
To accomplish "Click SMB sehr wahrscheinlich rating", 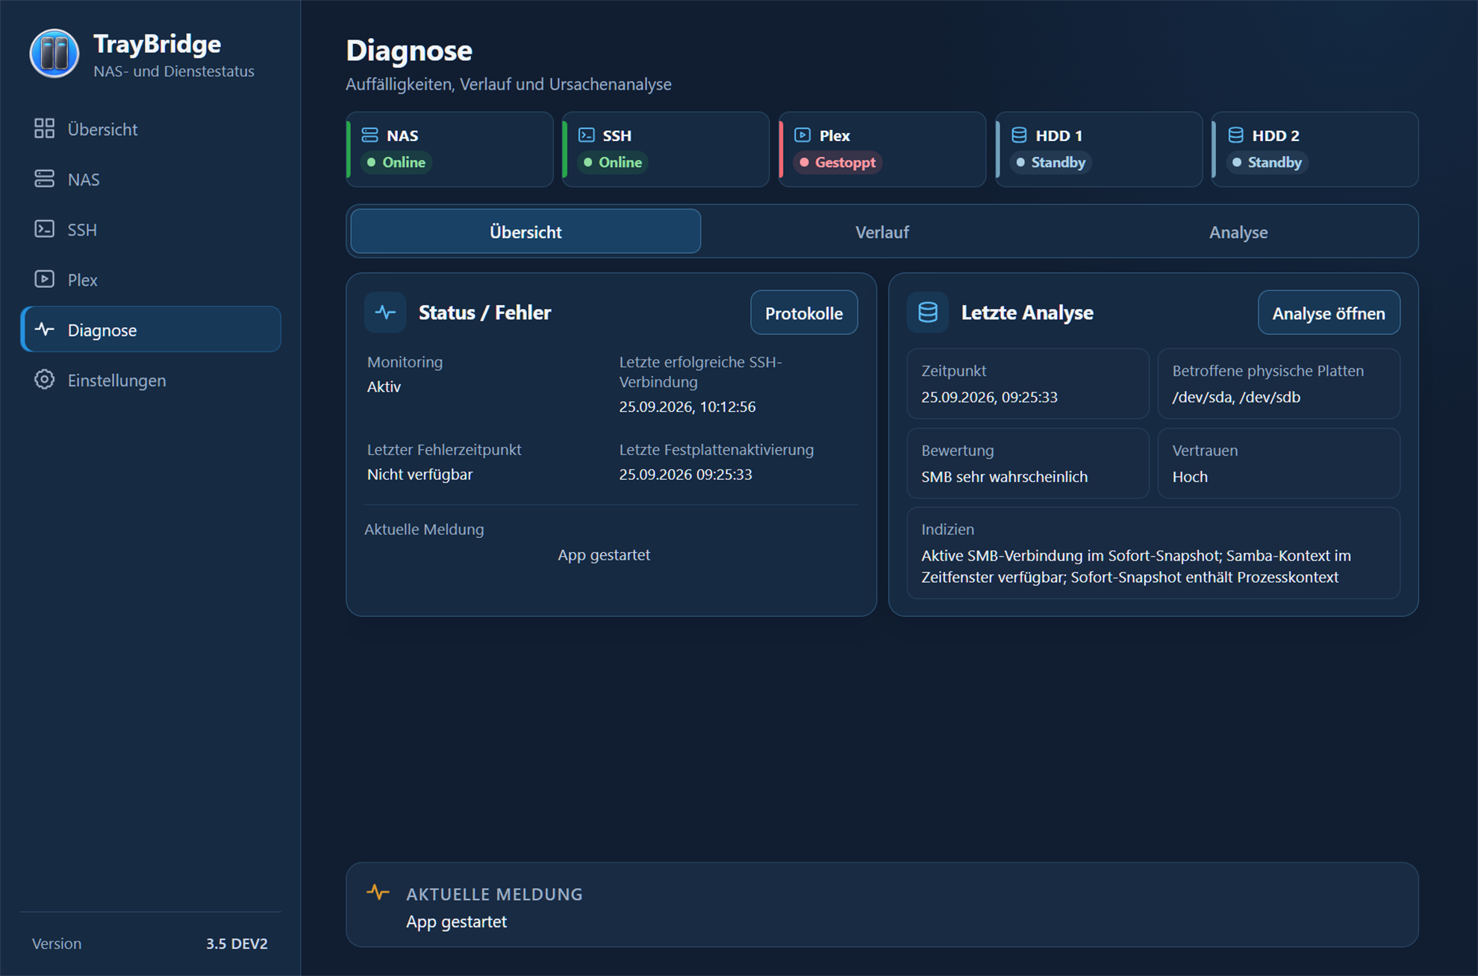I will (1004, 476).
